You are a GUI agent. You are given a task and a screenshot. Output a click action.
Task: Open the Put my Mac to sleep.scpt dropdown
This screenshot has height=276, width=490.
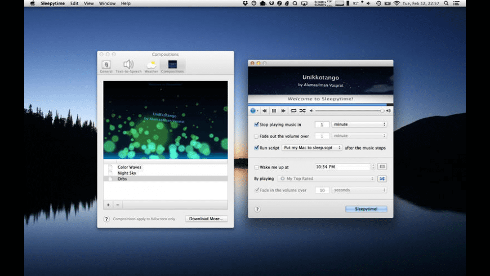coord(313,148)
